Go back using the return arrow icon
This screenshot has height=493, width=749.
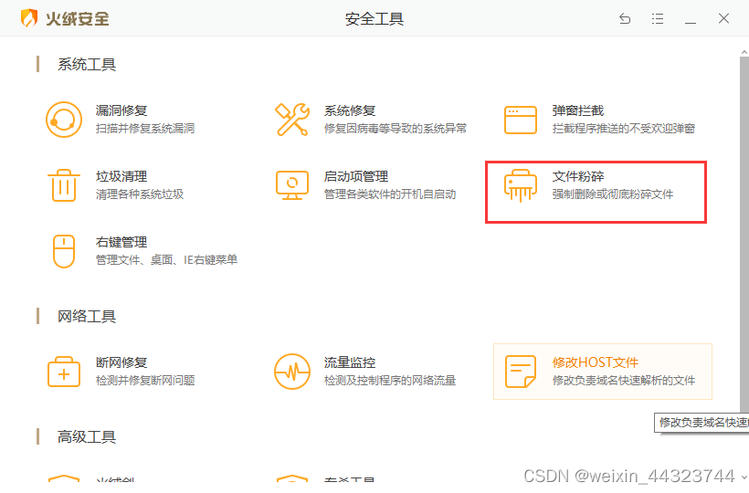tap(625, 18)
